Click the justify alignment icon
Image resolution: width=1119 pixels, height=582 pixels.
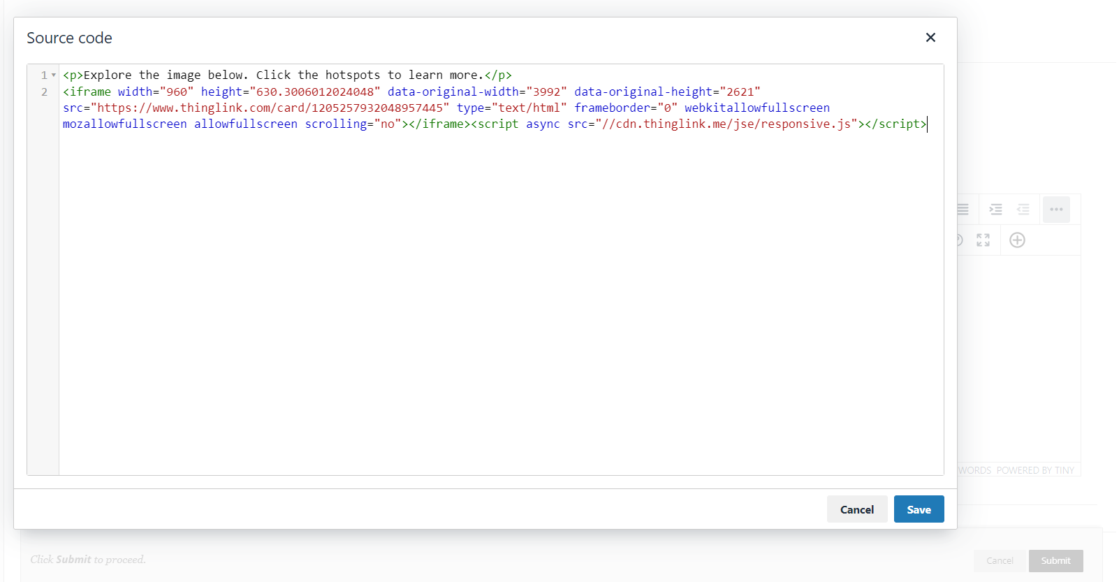pyautogui.click(x=963, y=210)
